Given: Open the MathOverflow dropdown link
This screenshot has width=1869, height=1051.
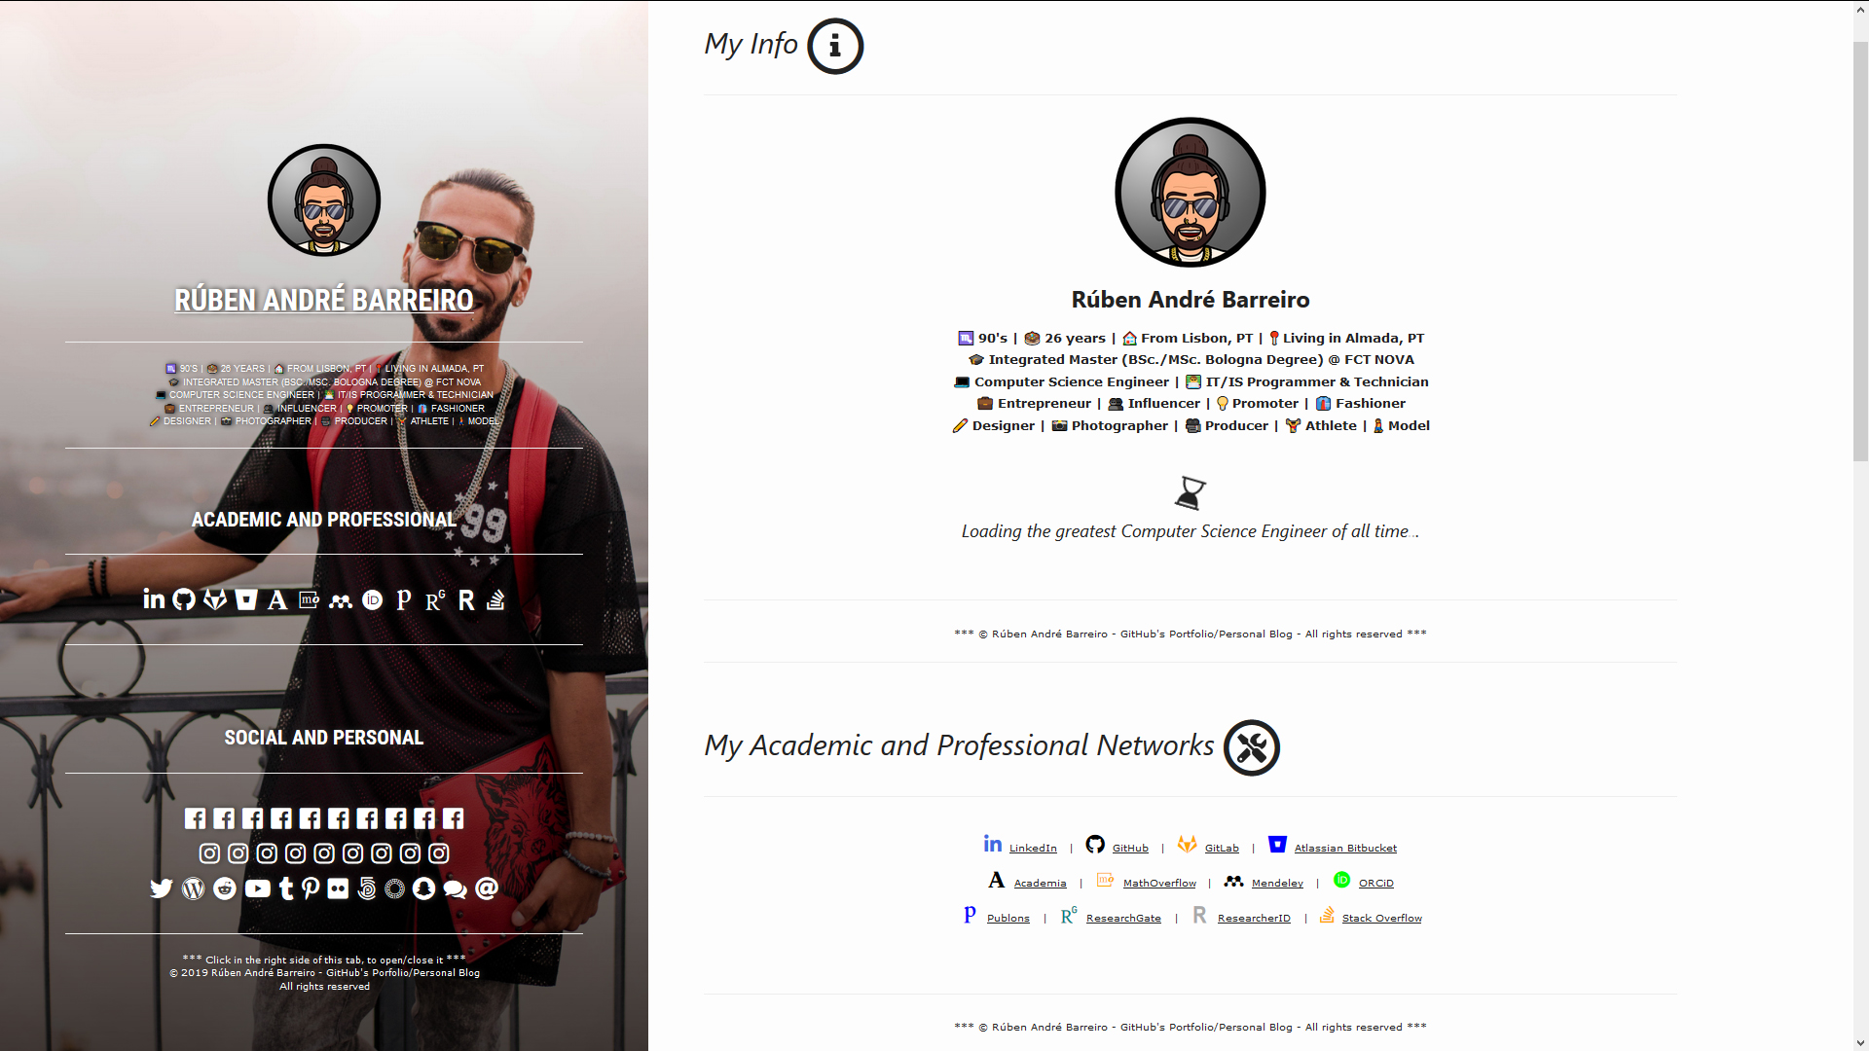Looking at the screenshot, I should coord(1159,882).
